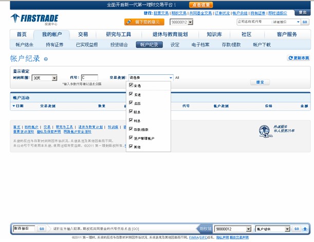
Task: Toggle the 全选 checkbox
Action: pyautogui.click(x=131, y=85)
